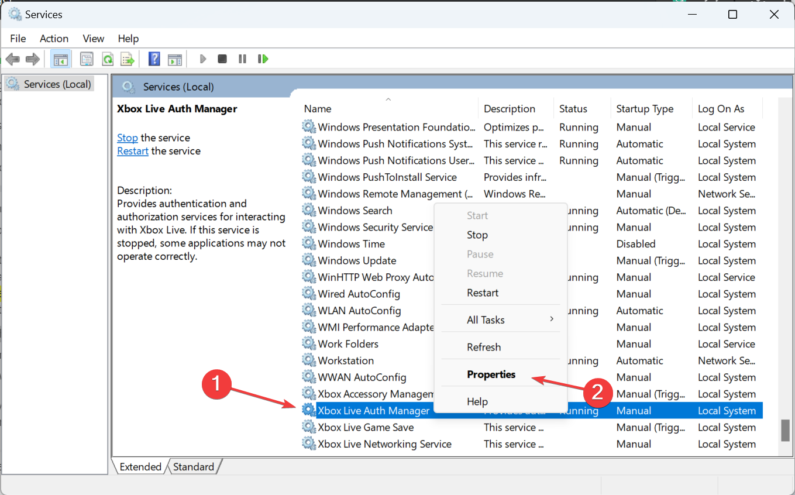
Task: Click the Pause Service toolbar icon
Action: tap(242, 59)
